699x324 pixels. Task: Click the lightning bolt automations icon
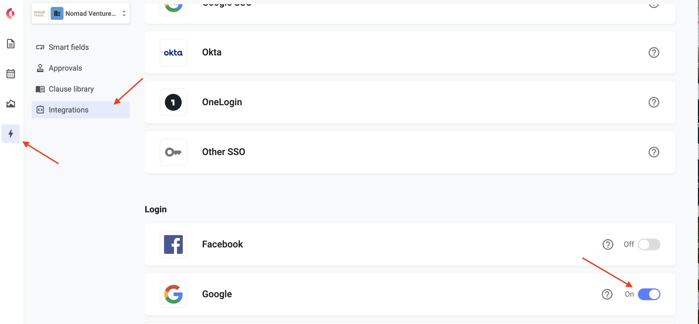tap(10, 133)
